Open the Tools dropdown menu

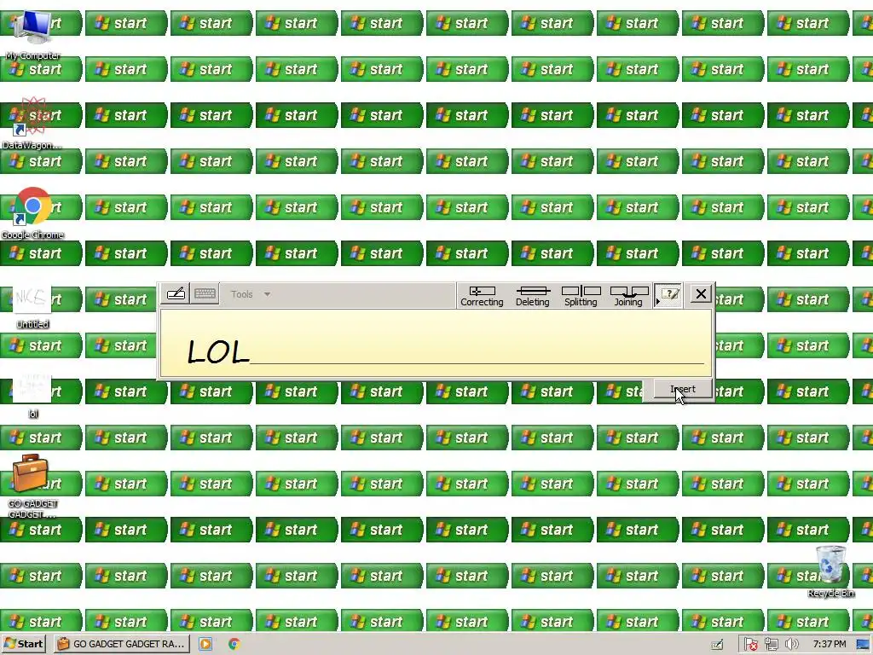click(251, 294)
